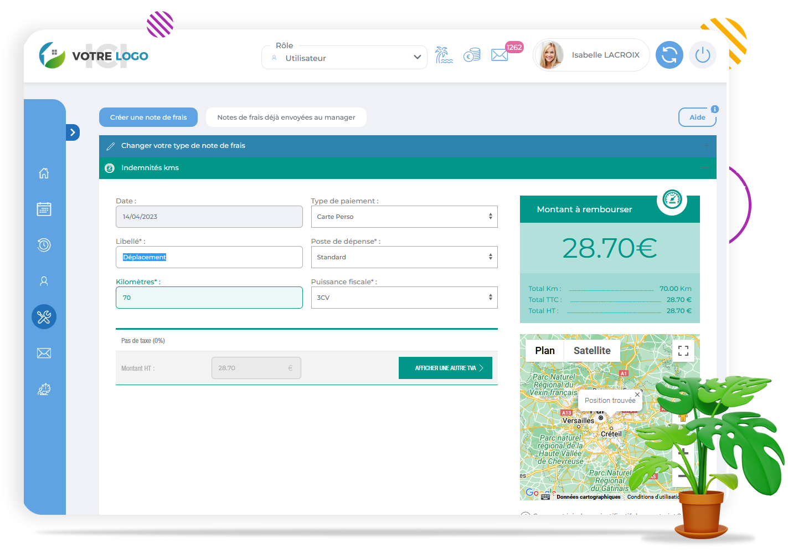Open the envelope icon in sidebar
The height and width of the screenshot is (558, 788).
44,353
